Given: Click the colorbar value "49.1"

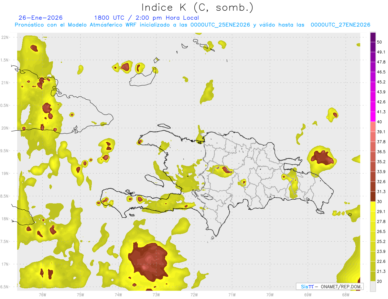Looking at the screenshot, I should click(x=381, y=52).
